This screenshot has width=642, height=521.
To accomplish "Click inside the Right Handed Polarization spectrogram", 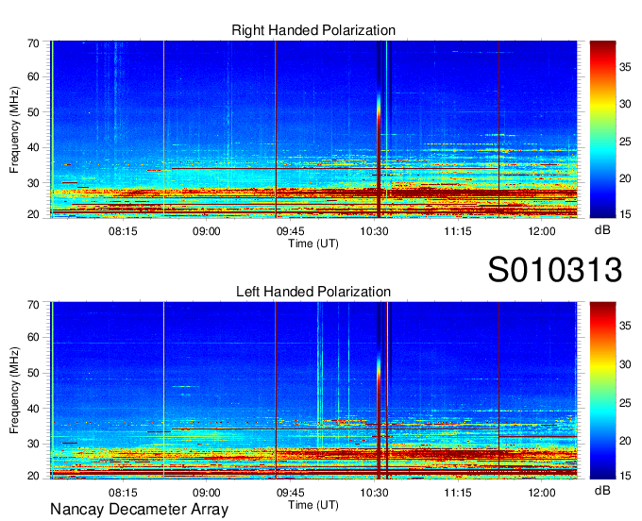I will [x=313, y=129].
